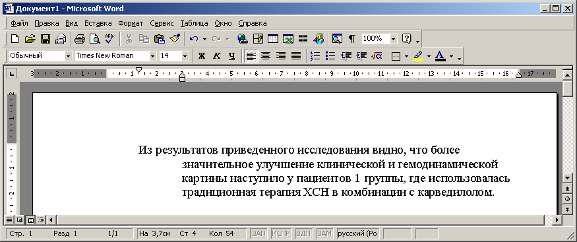Image resolution: width=577 pixels, height=242 pixels.
Task: Align text right
Action: click(x=281, y=56)
